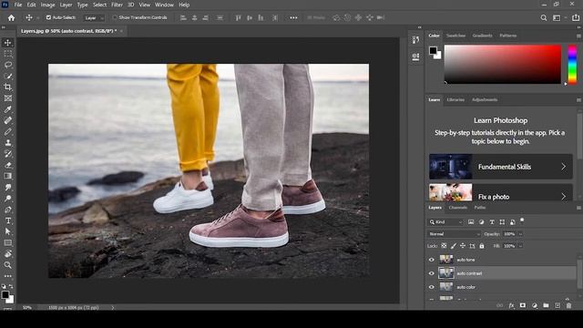Viewport: 583px width, 328px height.
Task: Open the Layers panel menu
Action: pos(578,208)
